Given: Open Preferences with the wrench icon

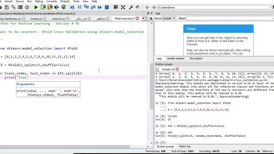Looking at the screenshot, I should coord(131,7).
